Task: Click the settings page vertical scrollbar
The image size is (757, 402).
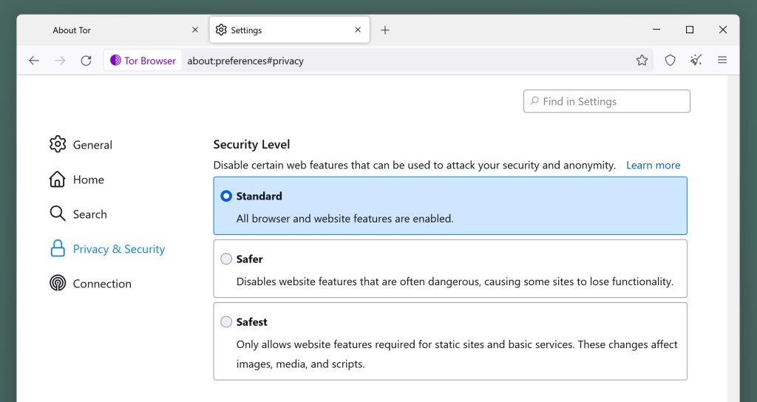Action: click(x=733, y=239)
